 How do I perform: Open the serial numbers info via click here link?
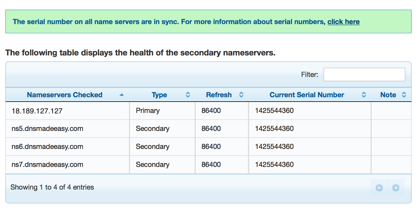tap(344, 21)
